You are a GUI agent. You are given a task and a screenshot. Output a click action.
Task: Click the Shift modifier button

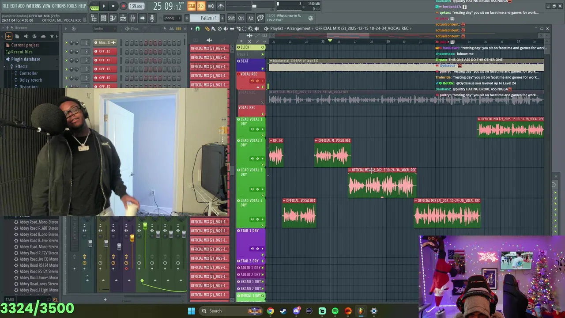pyautogui.click(x=231, y=18)
